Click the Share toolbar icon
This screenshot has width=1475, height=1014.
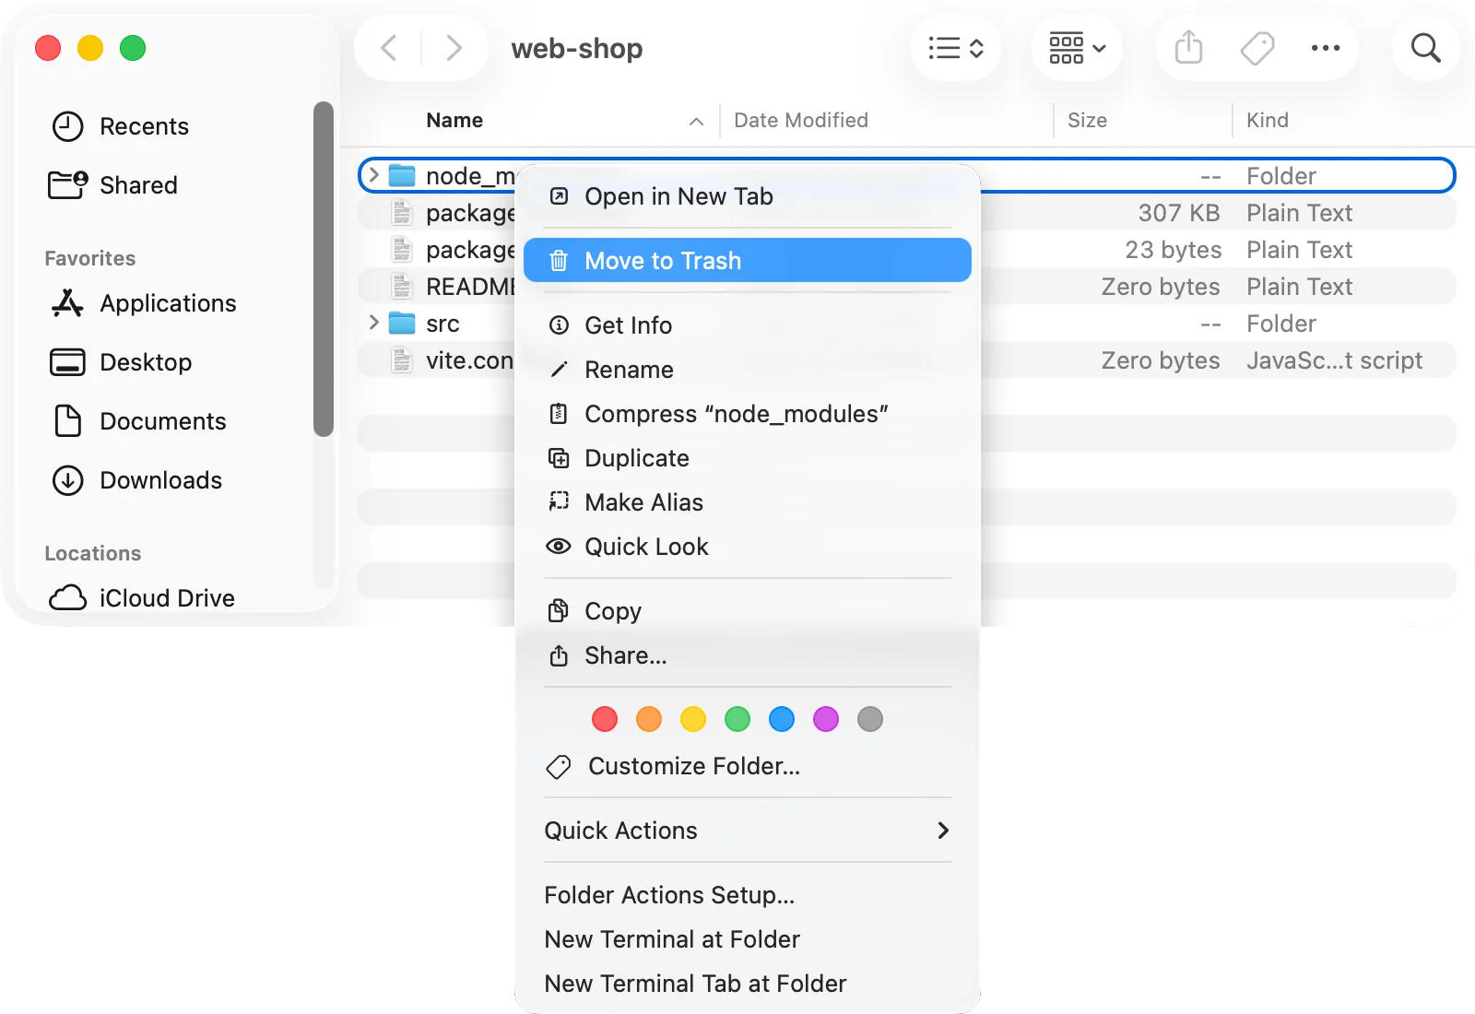click(x=1189, y=48)
